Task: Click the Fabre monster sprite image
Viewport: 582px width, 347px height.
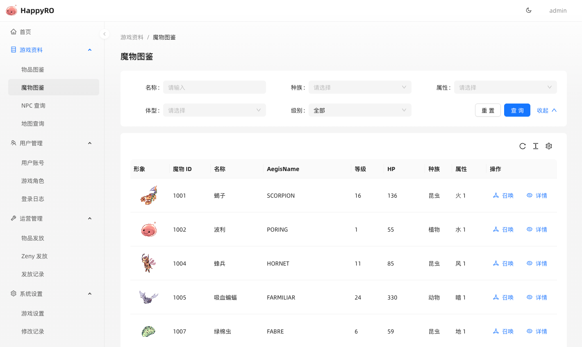Action: coord(149,331)
